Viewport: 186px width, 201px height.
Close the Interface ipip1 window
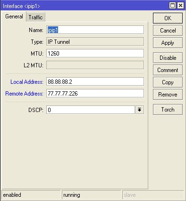pos(180,6)
